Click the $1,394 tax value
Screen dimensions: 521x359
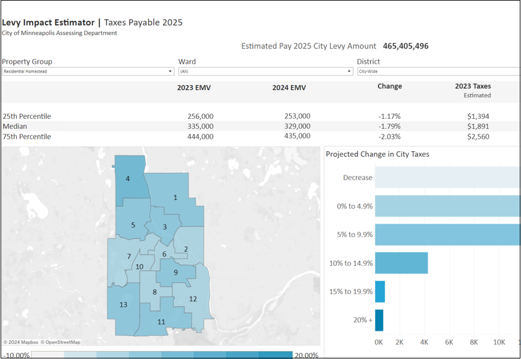click(x=478, y=116)
